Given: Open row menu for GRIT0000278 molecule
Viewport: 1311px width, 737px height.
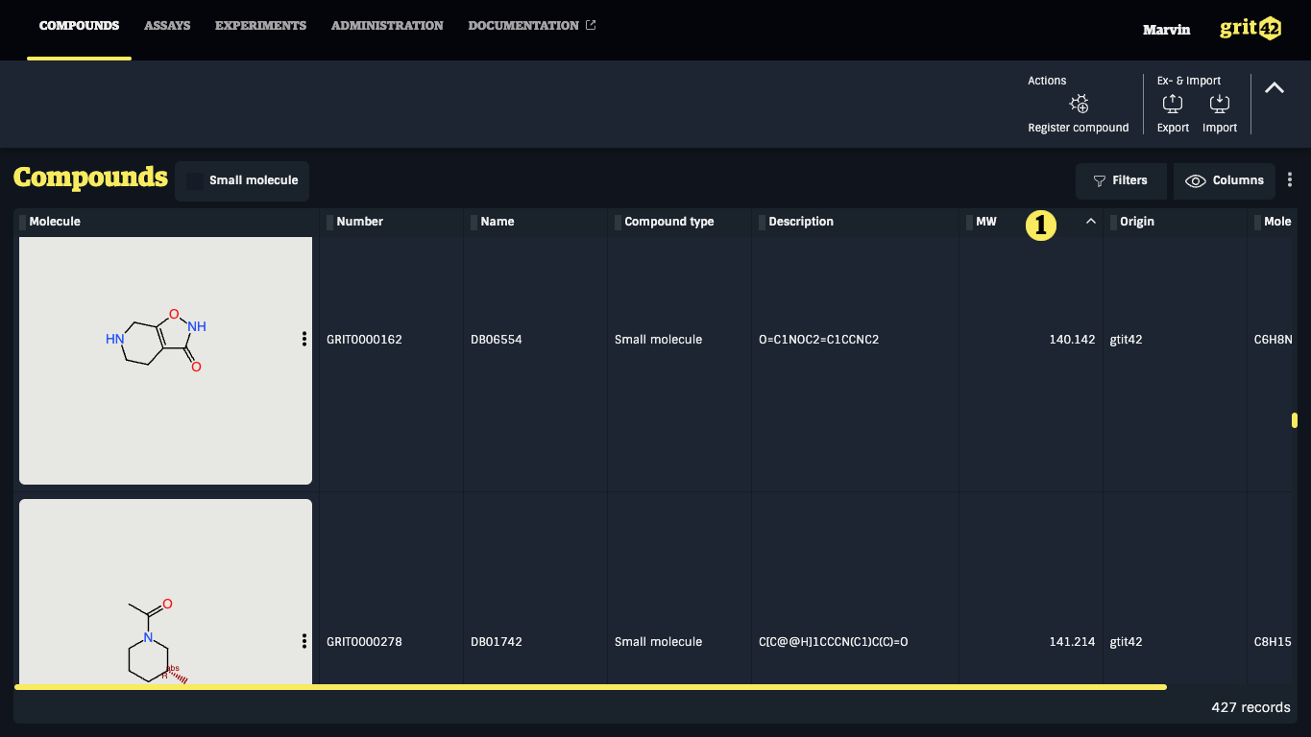Looking at the screenshot, I should pos(304,641).
